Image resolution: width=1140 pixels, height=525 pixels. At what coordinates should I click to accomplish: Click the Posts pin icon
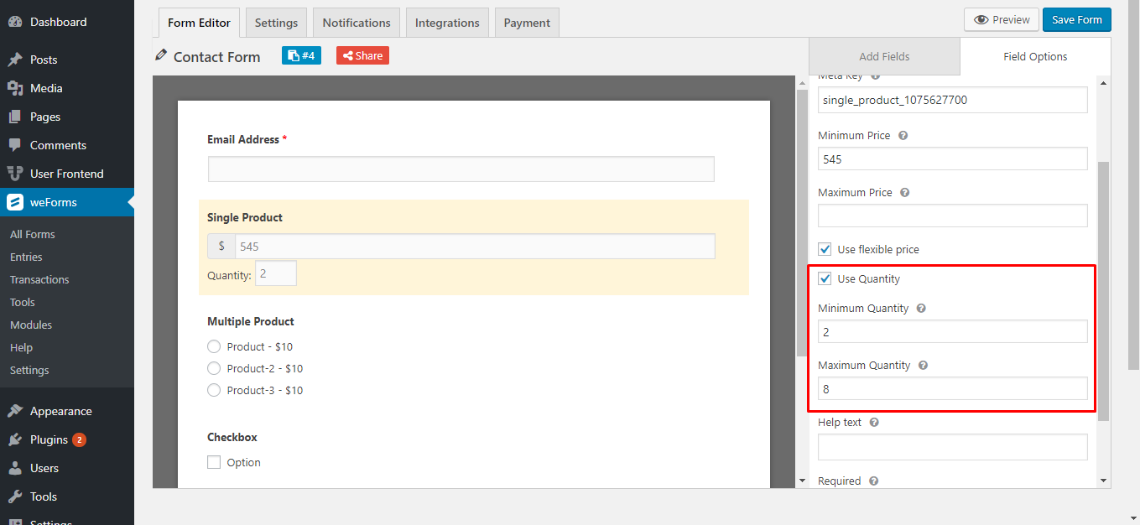[x=14, y=60]
